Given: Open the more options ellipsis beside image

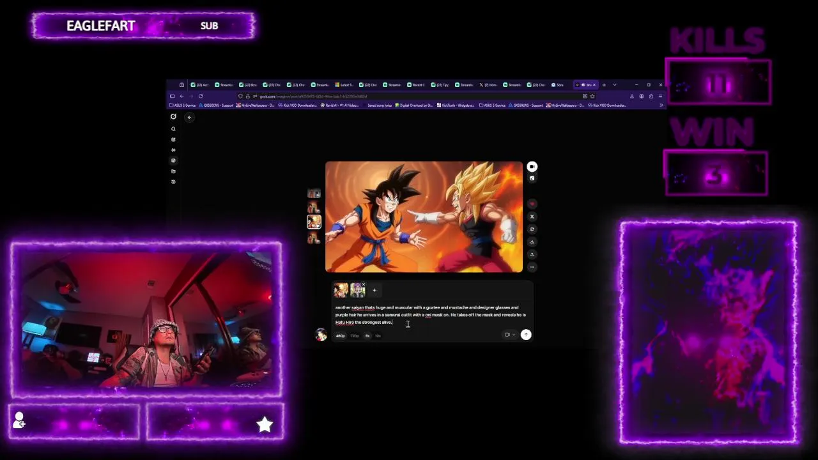Looking at the screenshot, I should (532, 266).
